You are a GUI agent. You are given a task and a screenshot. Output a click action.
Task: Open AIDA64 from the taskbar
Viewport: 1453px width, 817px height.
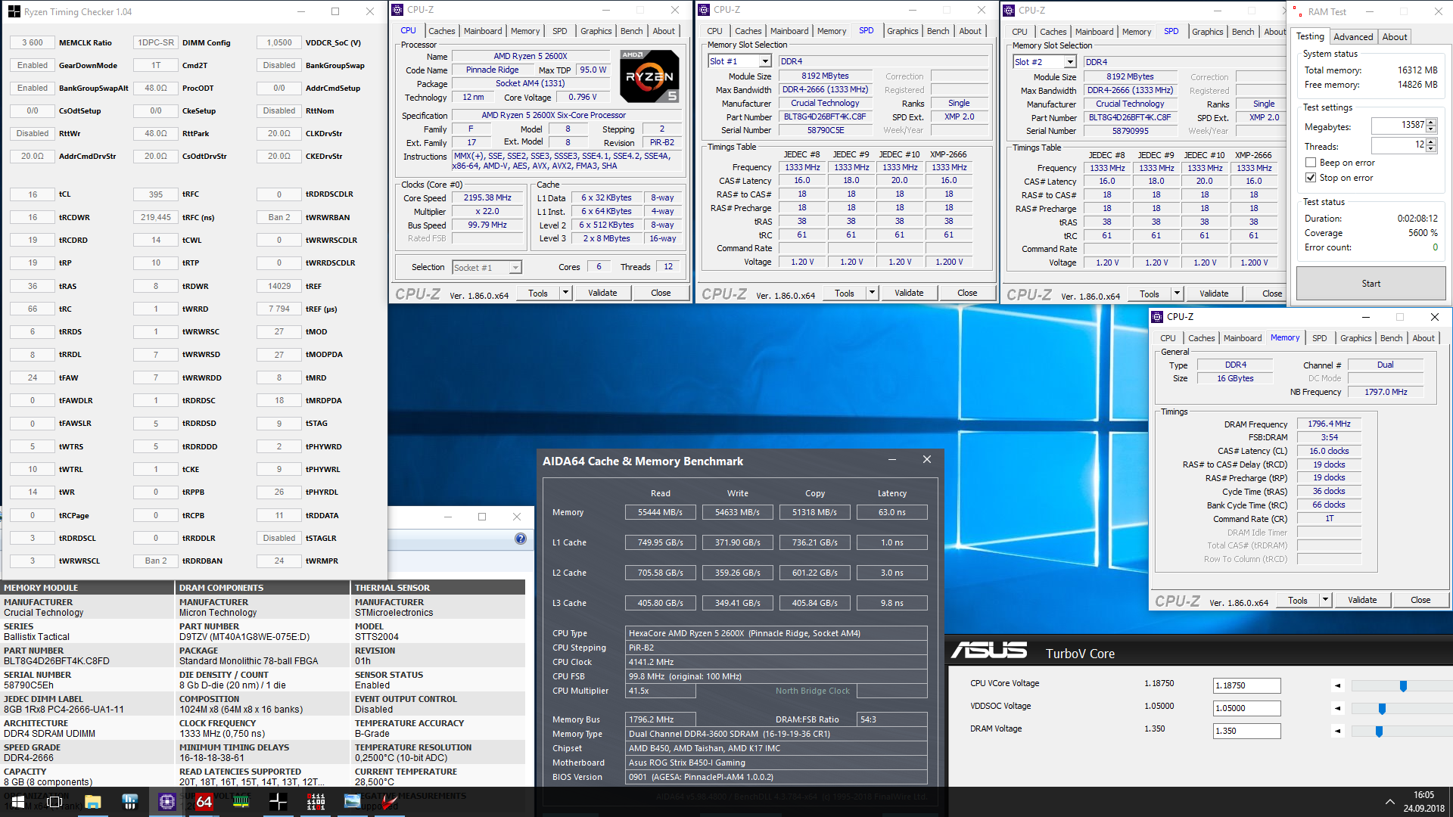pos(204,802)
